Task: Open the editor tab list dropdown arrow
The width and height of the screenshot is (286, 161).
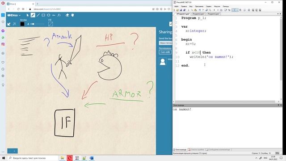Action: (x=278, y=14)
